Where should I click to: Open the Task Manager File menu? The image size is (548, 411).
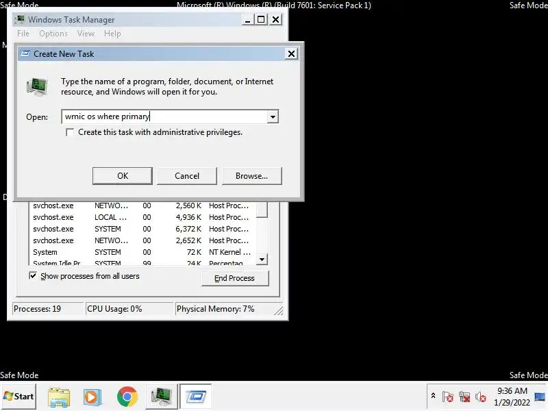(23, 34)
